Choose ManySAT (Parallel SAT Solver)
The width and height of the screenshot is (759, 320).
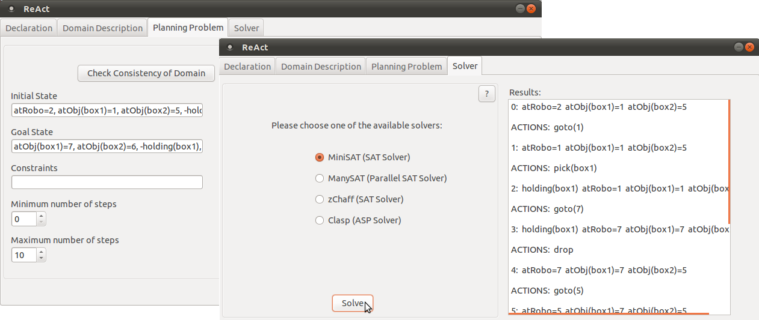pos(320,178)
